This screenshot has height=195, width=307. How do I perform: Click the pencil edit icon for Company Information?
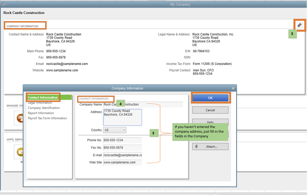click(x=300, y=25)
